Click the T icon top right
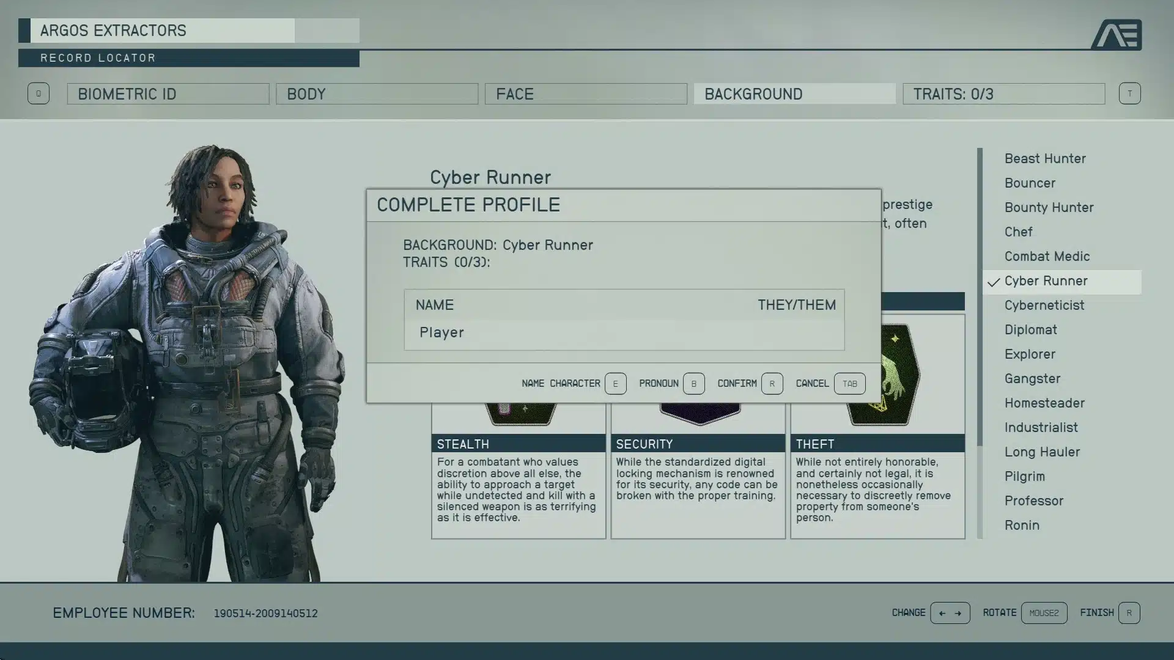The image size is (1174, 660). [x=1129, y=94]
